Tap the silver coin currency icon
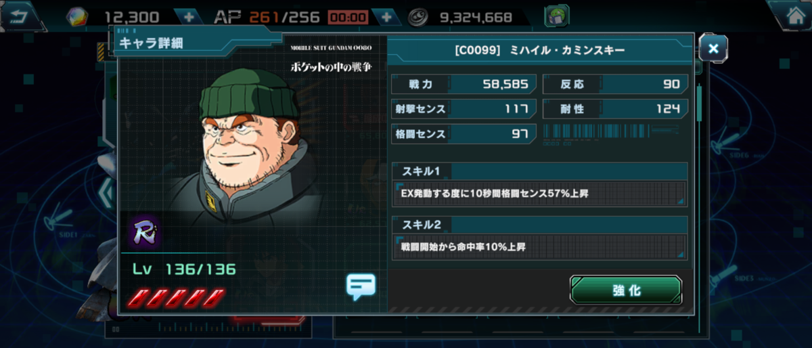812x348 pixels. [x=422, y=17]
